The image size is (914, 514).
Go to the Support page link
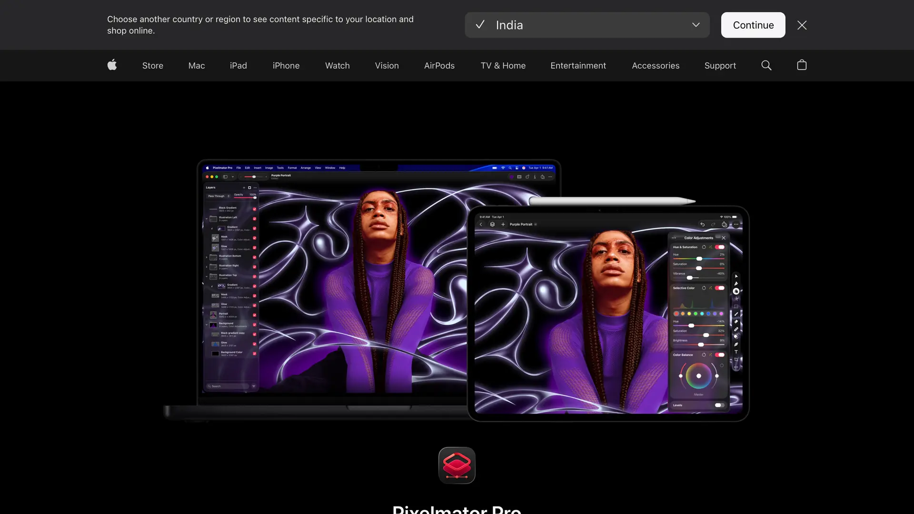(x=720, y=66)
